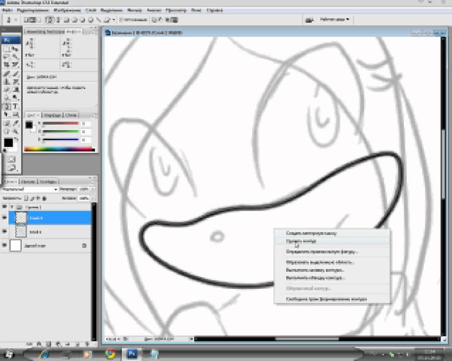The height and width of the screenshot is (361, 452).
Task: Hide the selected Слой 2 layer
Action: point(5,218)
